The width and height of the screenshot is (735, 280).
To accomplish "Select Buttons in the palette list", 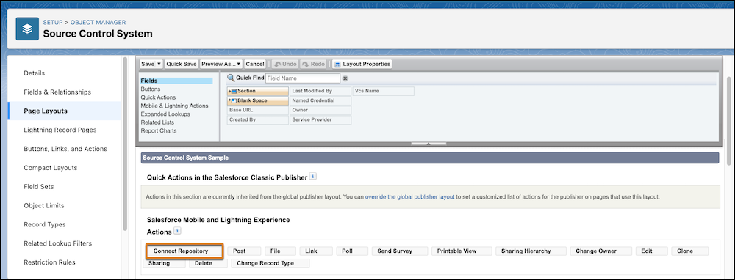I will [x=151, y=89].
